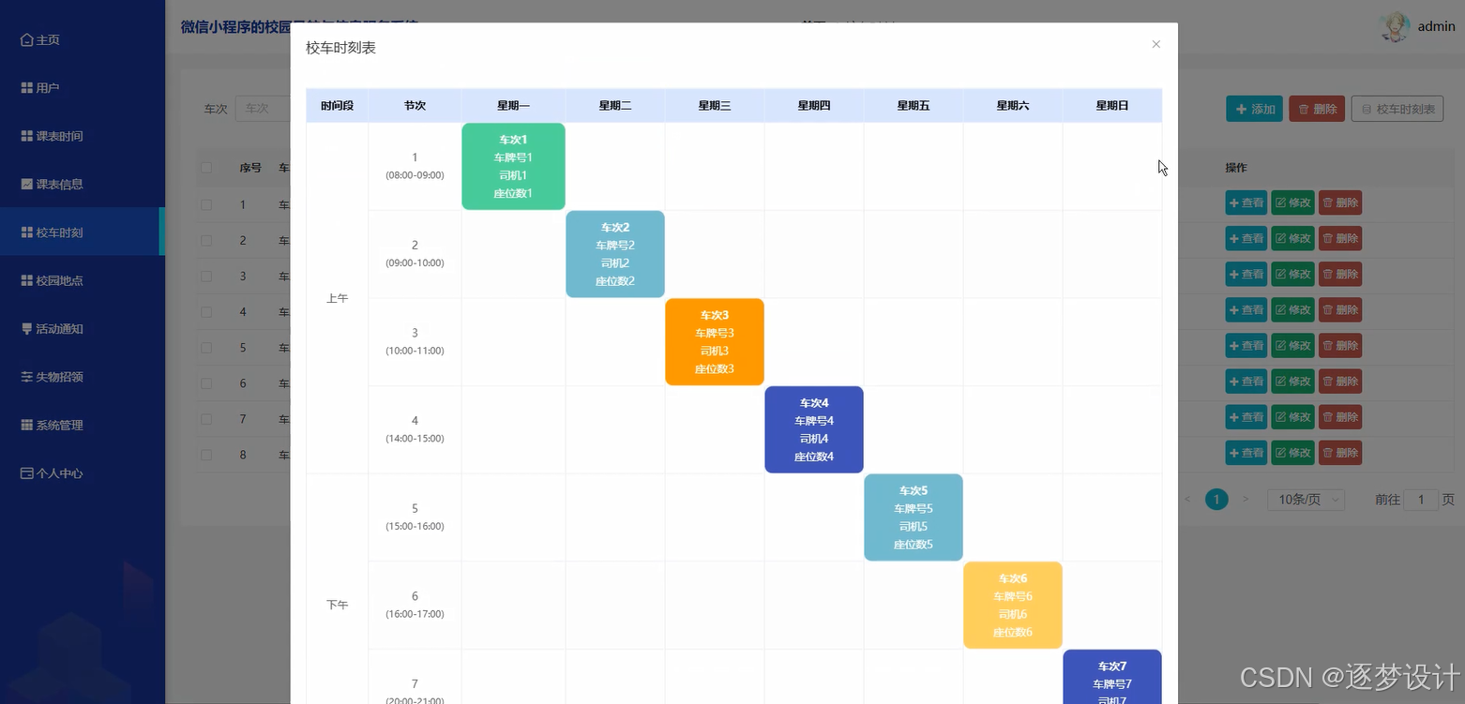Check the checkbox for row 1

(206, 203)
